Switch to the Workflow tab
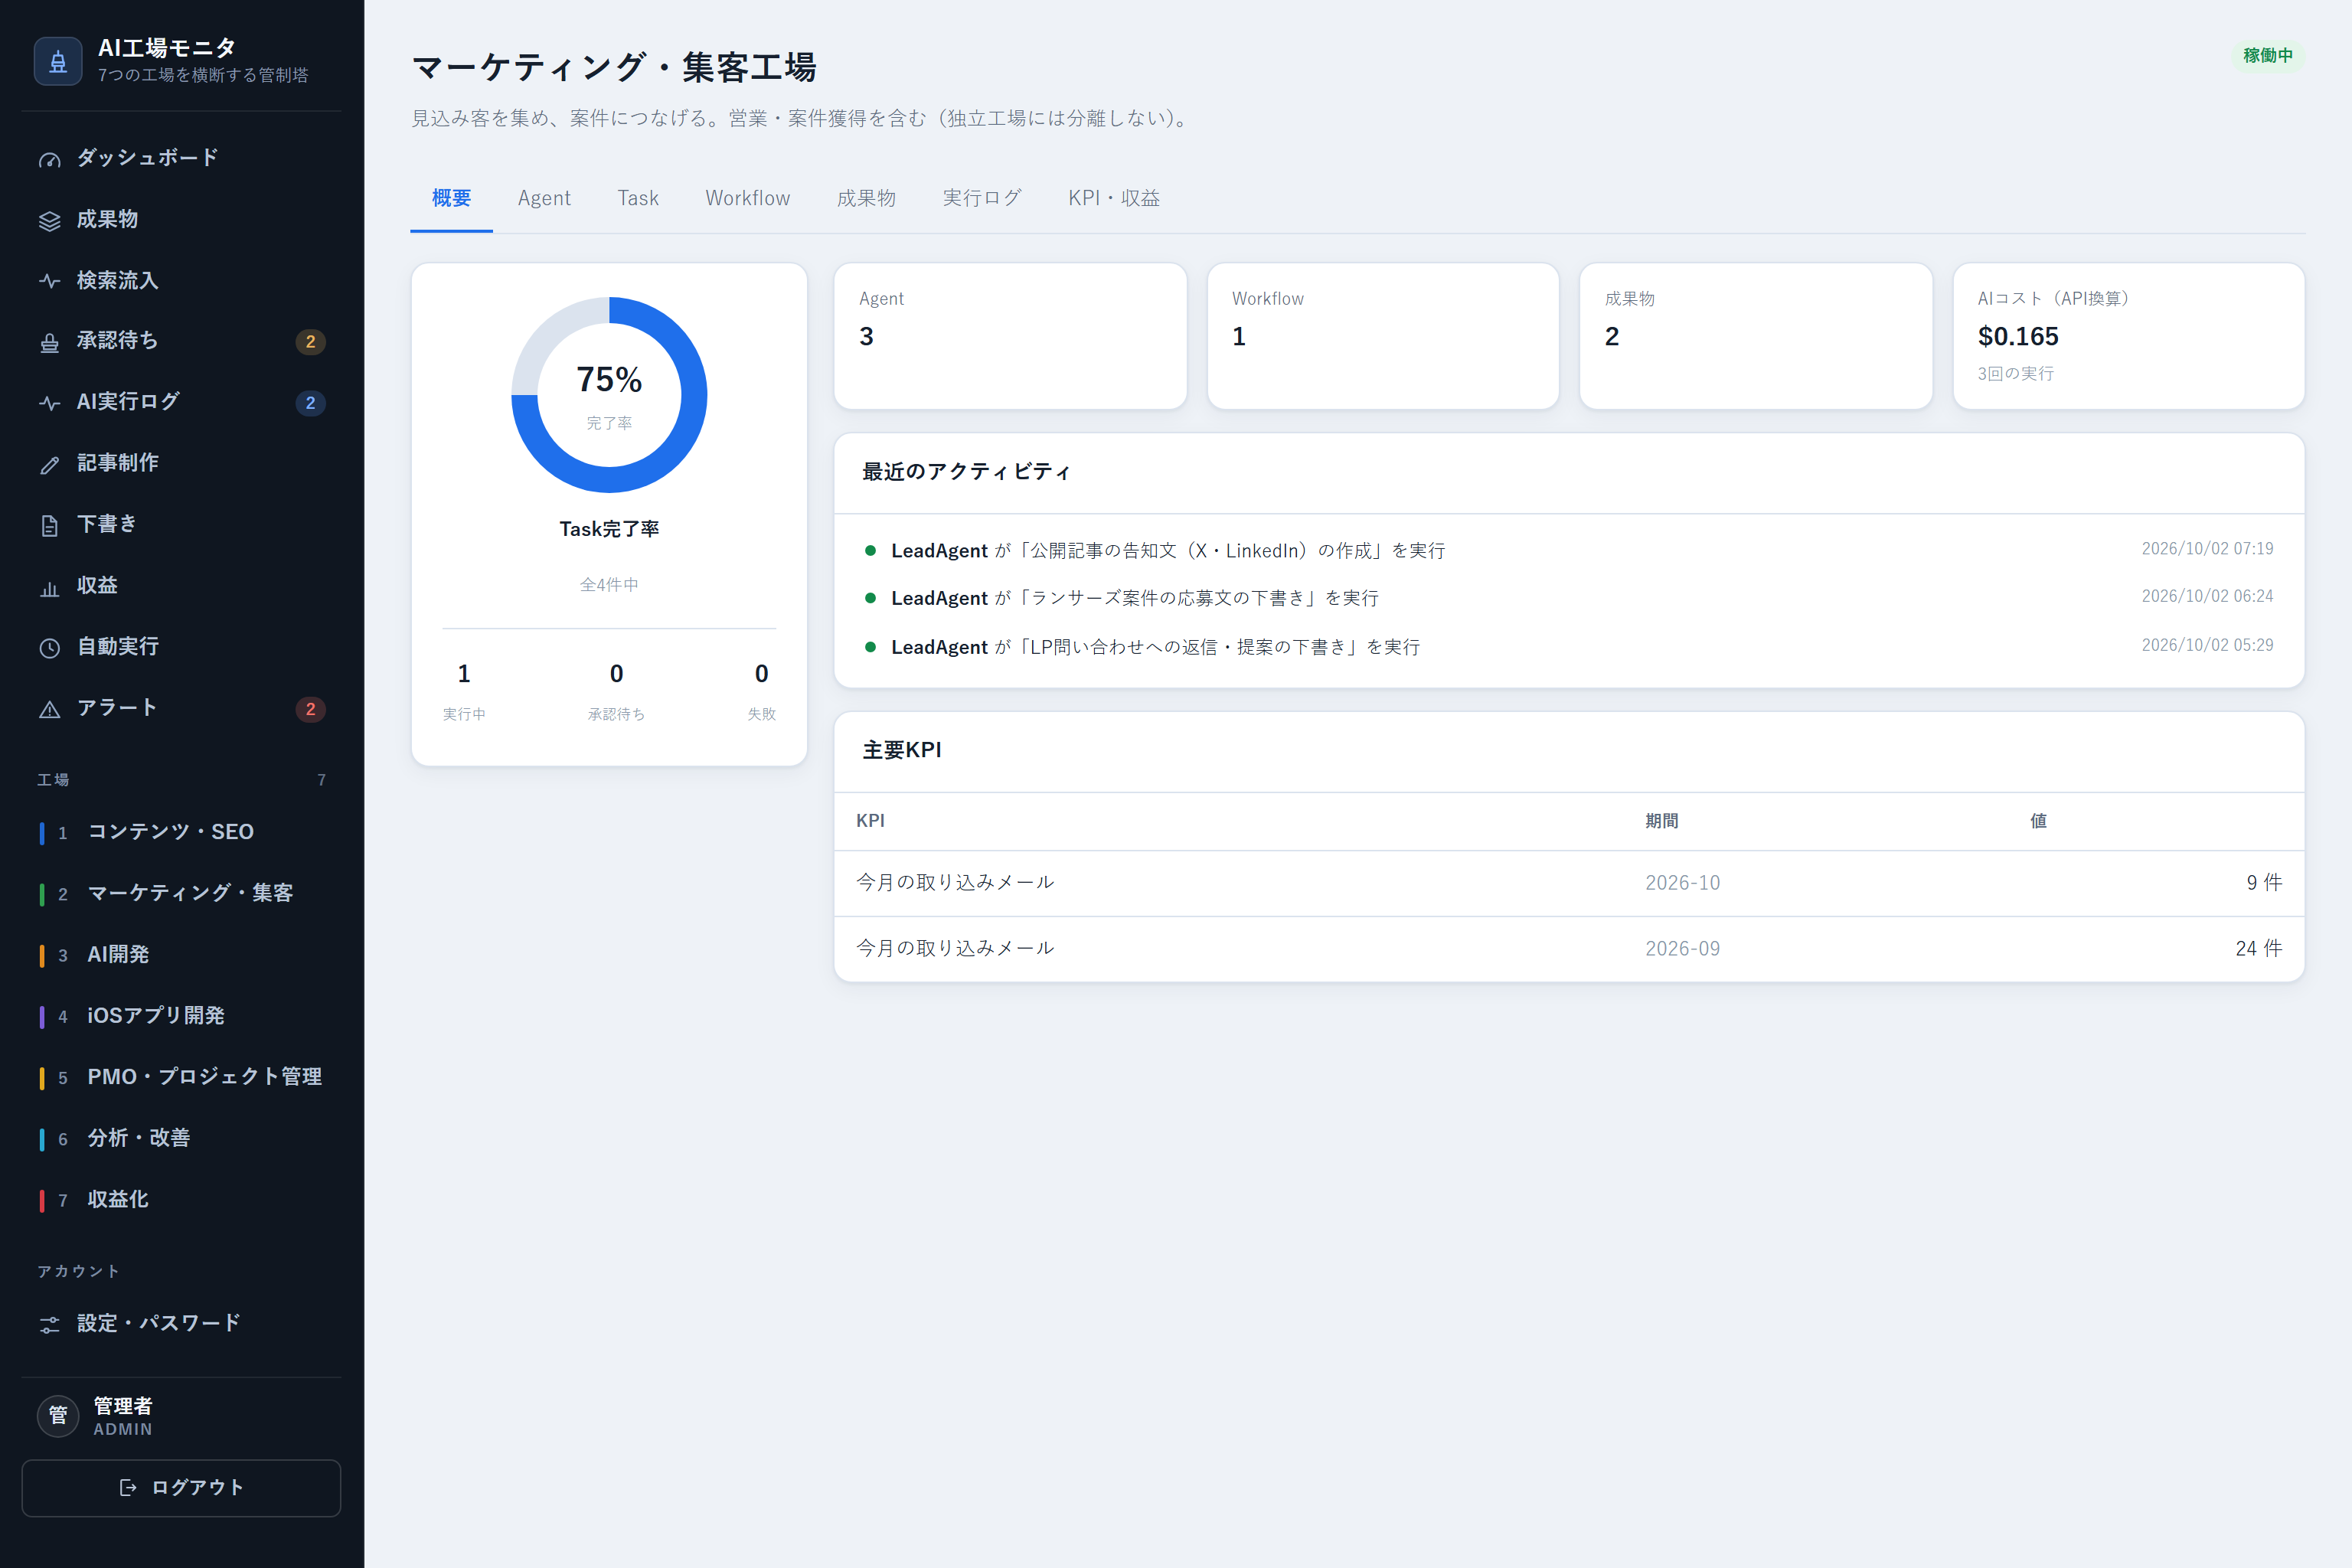The width and height of the screenshot is (2352, 1568). pos(748,199)
